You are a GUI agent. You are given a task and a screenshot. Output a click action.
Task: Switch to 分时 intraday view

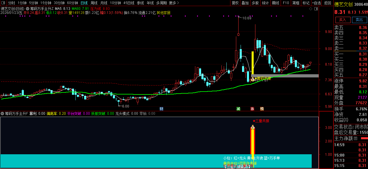pos(11,3)
